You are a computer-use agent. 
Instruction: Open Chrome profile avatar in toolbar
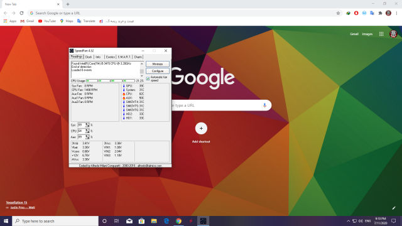(x=388, y=13)
